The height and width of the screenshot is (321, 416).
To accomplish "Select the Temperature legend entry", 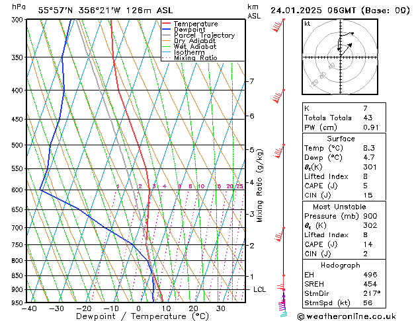I will click(x=196, y=24).
